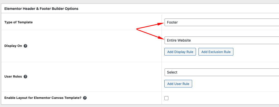Enable layout for Elementor Canvas Template checkbox

point(166,98)
